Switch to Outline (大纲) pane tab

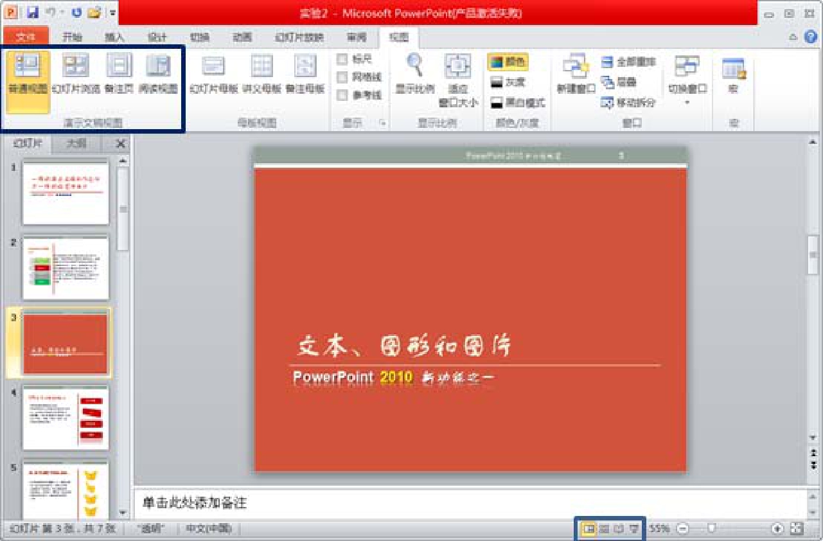click(76, 143)
